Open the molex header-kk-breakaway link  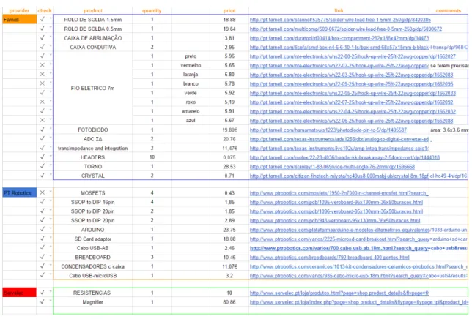[344, 157]
